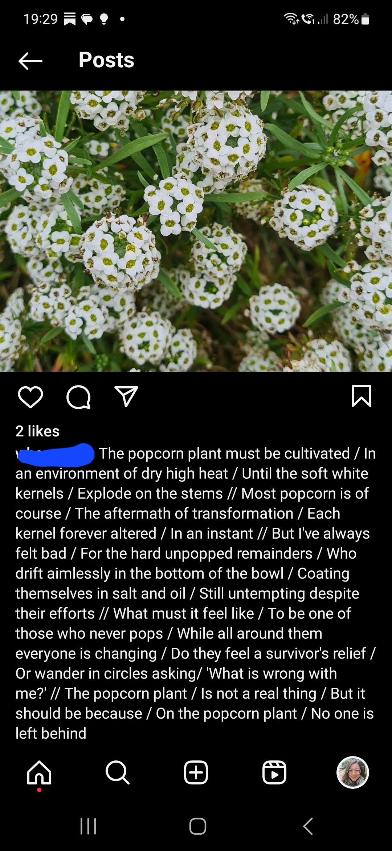The height and width of the screenshot is (851, 392).
Task: Create a new post with plus icon
Action: coord(196,772)
